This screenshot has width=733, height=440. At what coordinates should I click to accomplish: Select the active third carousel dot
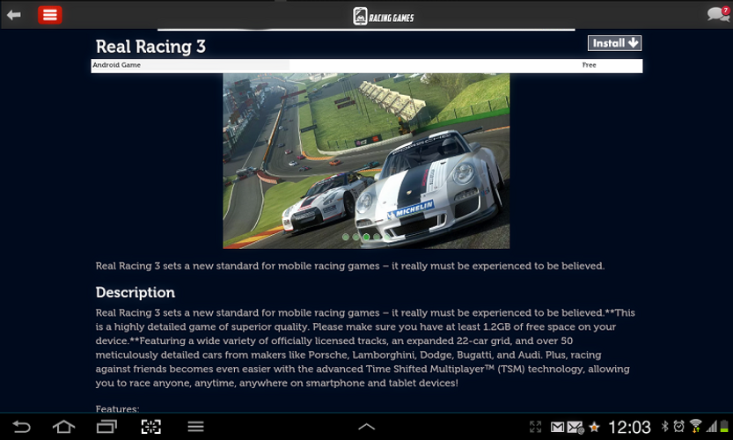[x=366, y=237]
